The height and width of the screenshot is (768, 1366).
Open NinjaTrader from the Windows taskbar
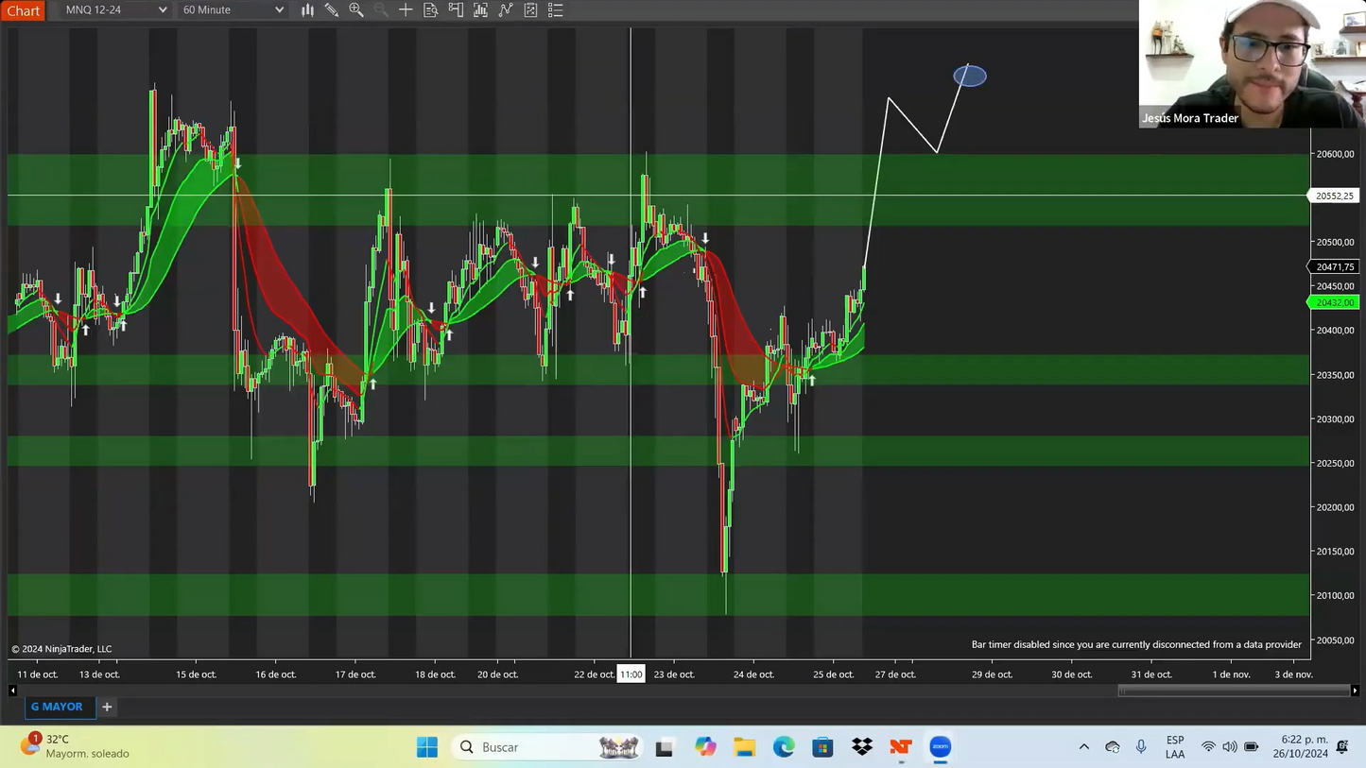(901, 747)
